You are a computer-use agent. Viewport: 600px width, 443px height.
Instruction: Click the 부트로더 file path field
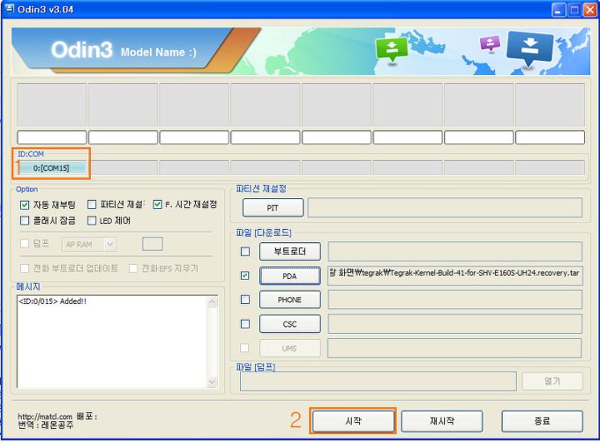455,251
